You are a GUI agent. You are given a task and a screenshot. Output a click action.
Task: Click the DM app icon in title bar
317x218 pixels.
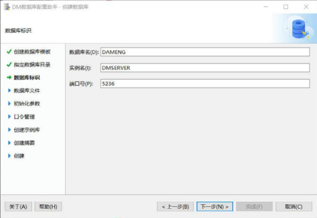(x=7, y=7)
